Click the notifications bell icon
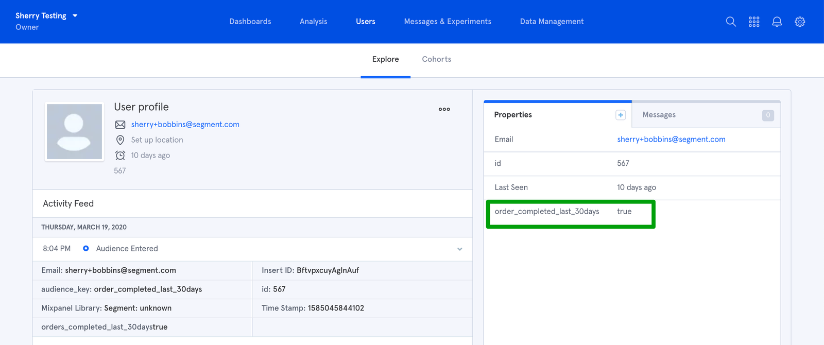The width and height of the screenshot is (824, 345). (777, 22)
